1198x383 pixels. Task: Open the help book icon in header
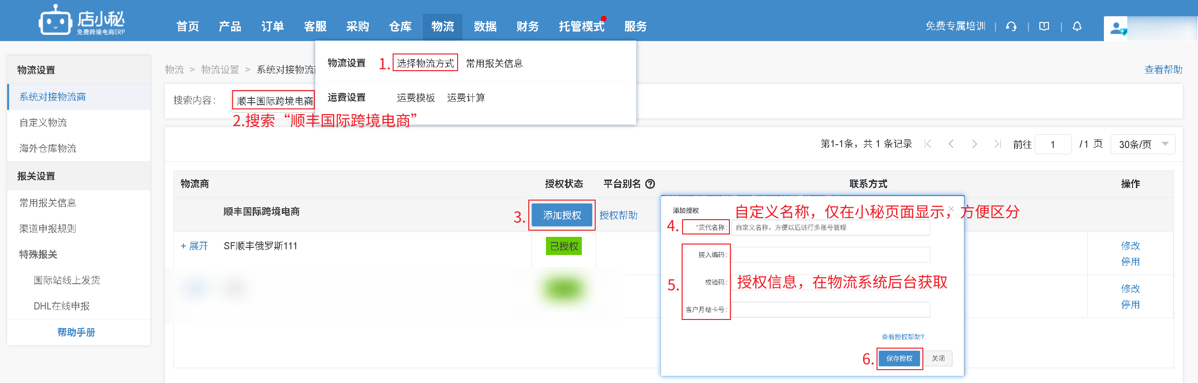point(1044,26)
